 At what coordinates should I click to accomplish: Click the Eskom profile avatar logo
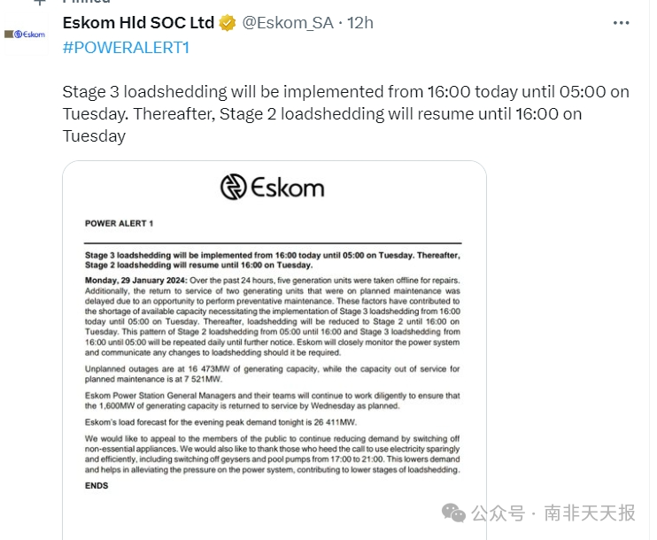pyautogui.click(x=25, y=35)
